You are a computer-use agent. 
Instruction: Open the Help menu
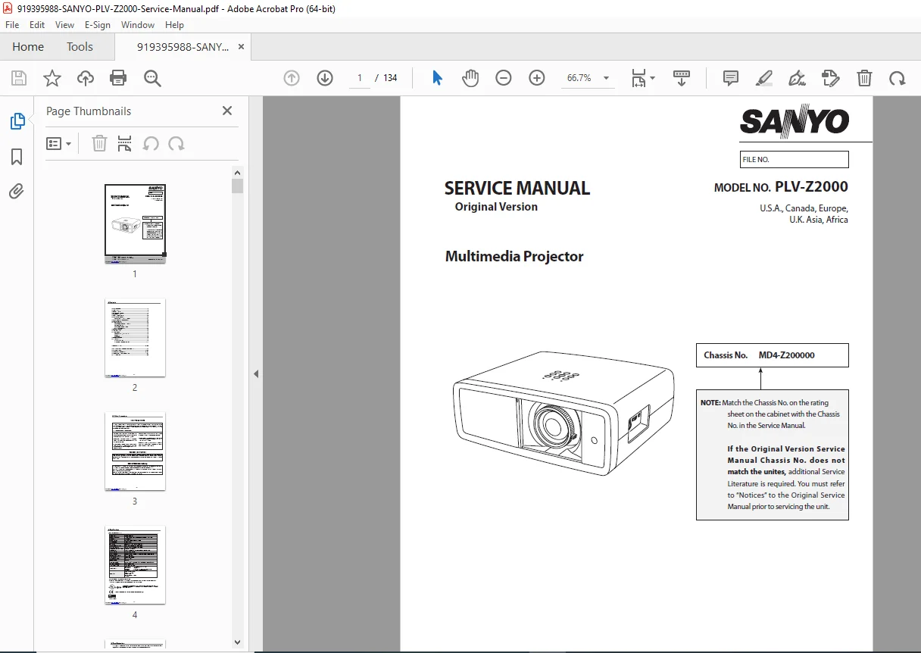click(174, 25)
